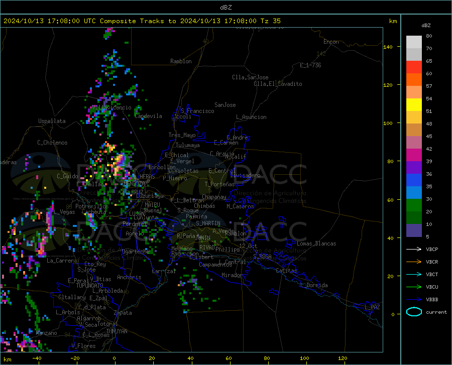Click the 'La_Carrera' map label
This screenshot has height=365, width=452.
point(62,261)
